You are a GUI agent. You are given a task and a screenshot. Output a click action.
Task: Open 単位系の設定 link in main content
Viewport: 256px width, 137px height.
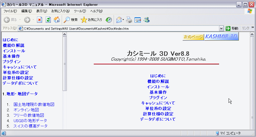[x=158, y=108]
